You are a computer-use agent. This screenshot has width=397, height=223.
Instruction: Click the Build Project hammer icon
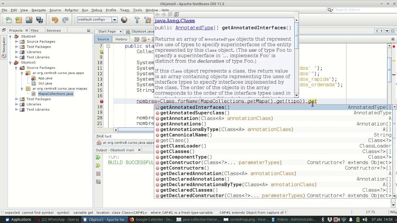pos(137,20)
